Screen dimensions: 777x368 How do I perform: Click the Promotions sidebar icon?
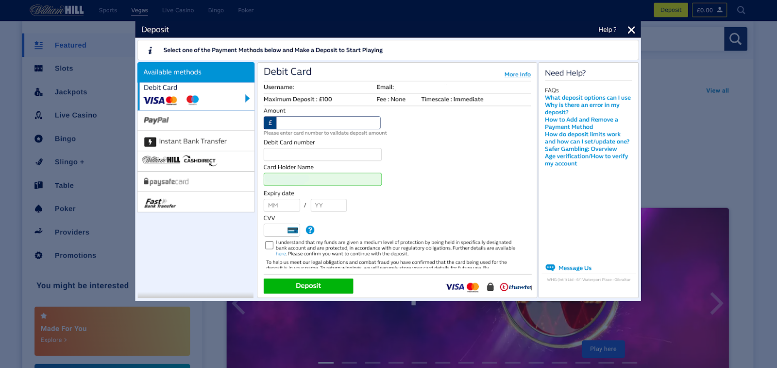[39, 255]
